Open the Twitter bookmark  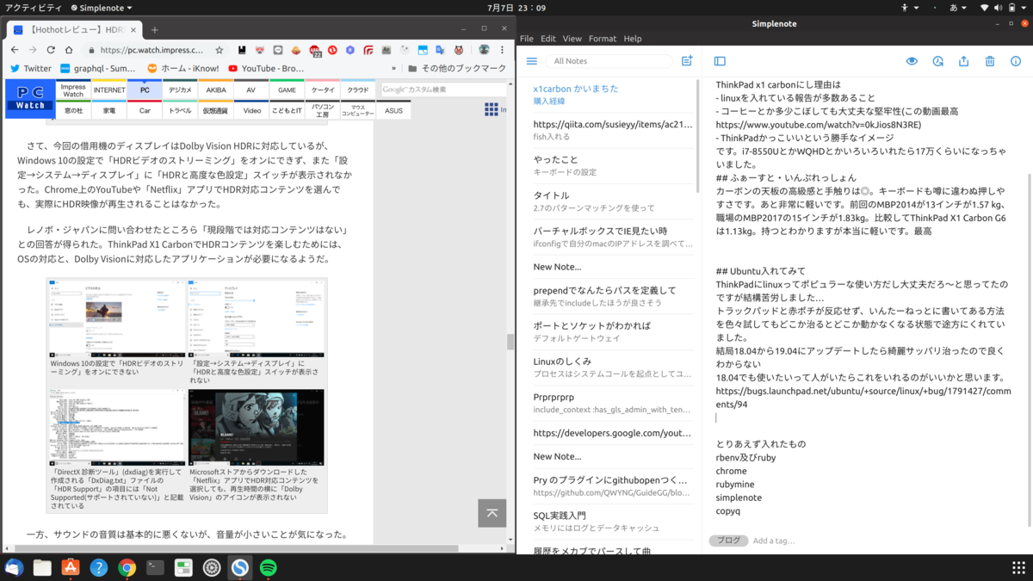click(31, 68)
